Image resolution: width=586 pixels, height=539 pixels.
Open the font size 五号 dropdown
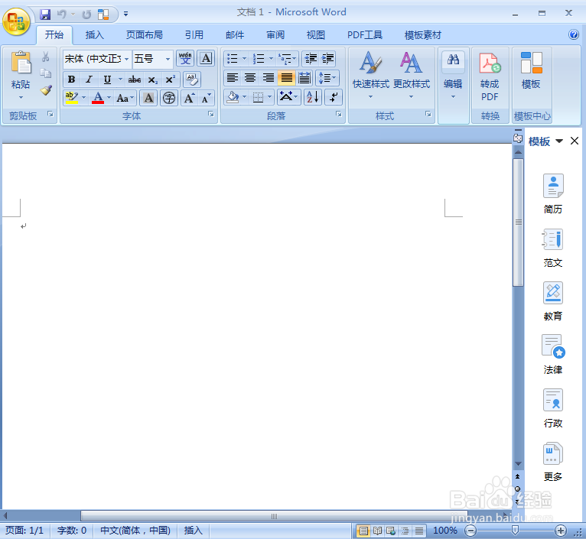(168, 59)
